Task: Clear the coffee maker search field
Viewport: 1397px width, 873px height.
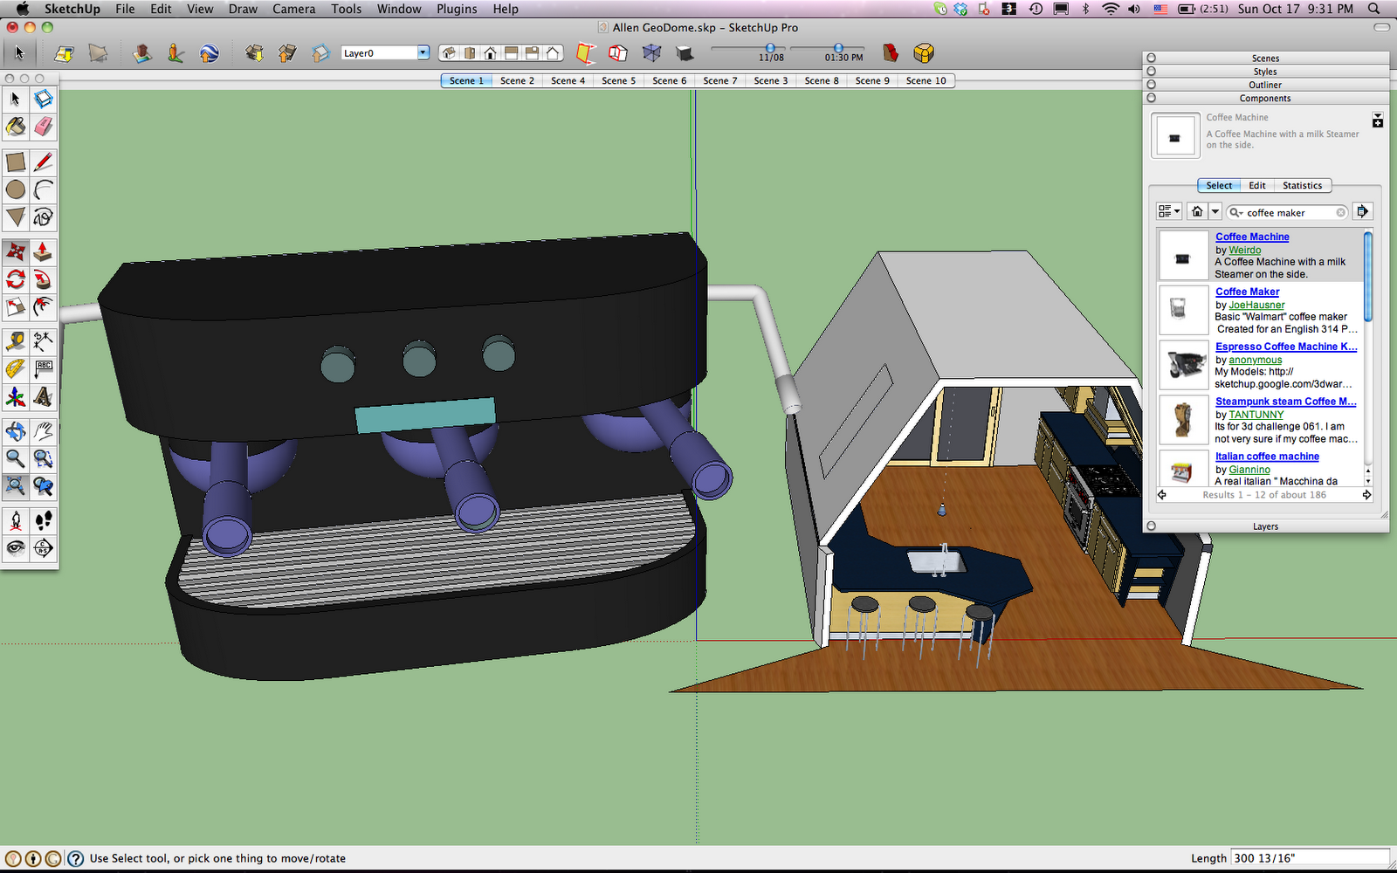Action: pos(1341,212)
